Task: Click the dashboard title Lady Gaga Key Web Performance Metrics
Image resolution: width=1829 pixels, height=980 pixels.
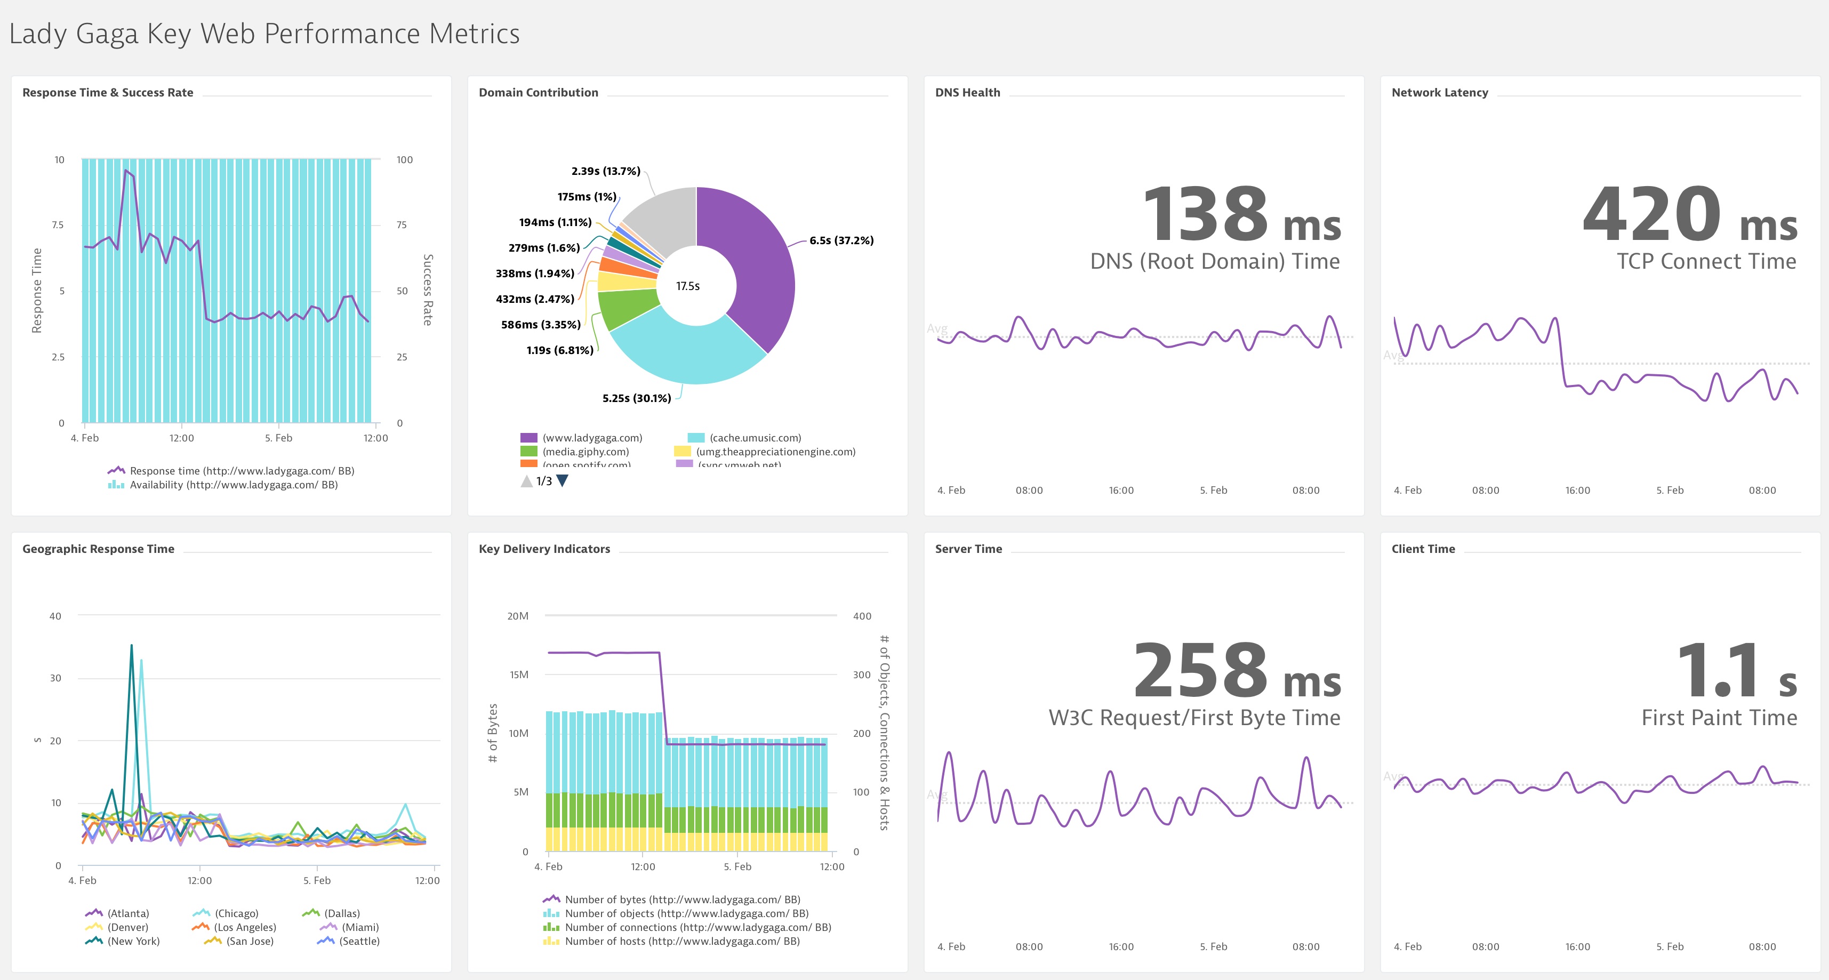Action: [x=264, y=34]
